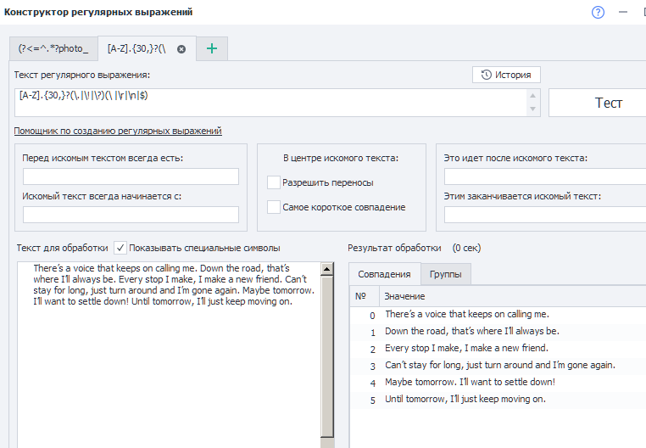Screen dimensions: 646x448
Task: Focus the 'Перед искомым текстом' input field
Action: pos(131,176)
